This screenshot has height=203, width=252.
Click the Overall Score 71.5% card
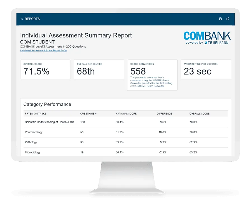(x=45, y=69)
